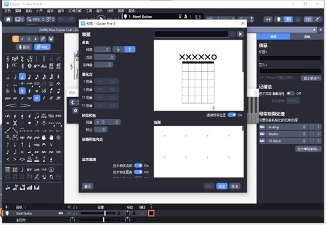Image resolution: width=326 pixels, height=225 pixels.
Task: Open the Analog mastering effect dropdown
Action: pos(287,127)
